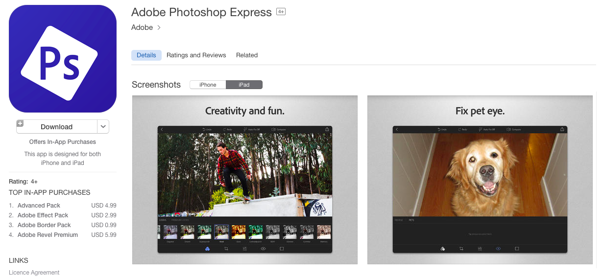This screenshot has height=278, width=604.
Task: Select the PETS tab in dog screenshot
Action: [x=411, y=220]
